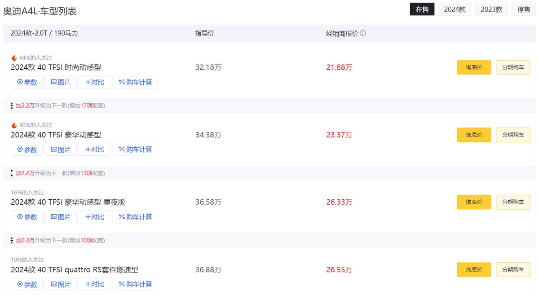
Task: Open 参数 for 豪华动感型 星夜版
Action: (27, 217)
